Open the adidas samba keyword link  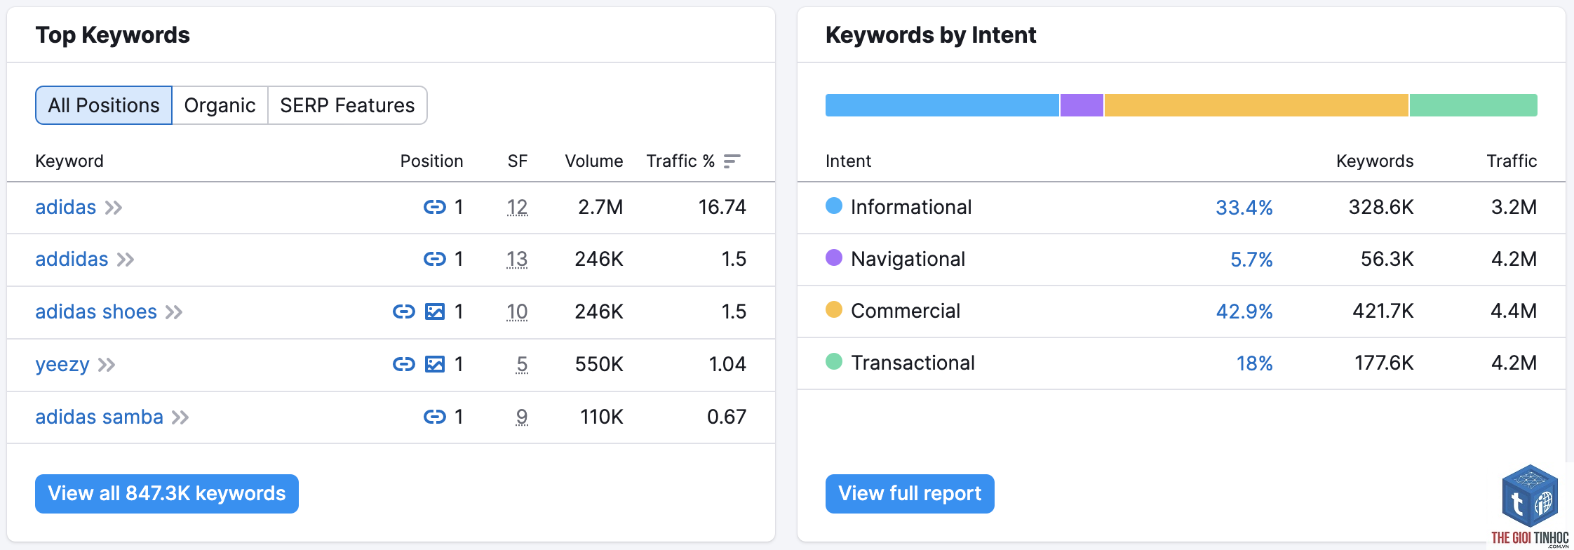point(99,417)
